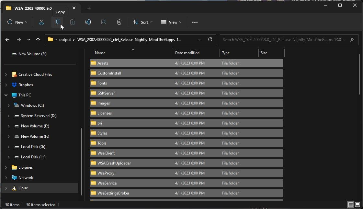Select the WSACrashUploader folder row
The image size is (363, 209).
(187, 163)
